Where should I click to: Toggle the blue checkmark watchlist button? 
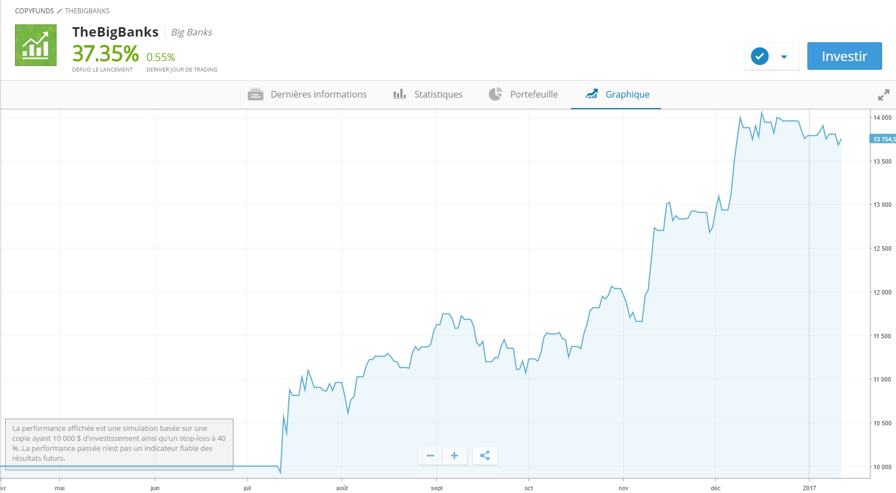tap(760, 56)
